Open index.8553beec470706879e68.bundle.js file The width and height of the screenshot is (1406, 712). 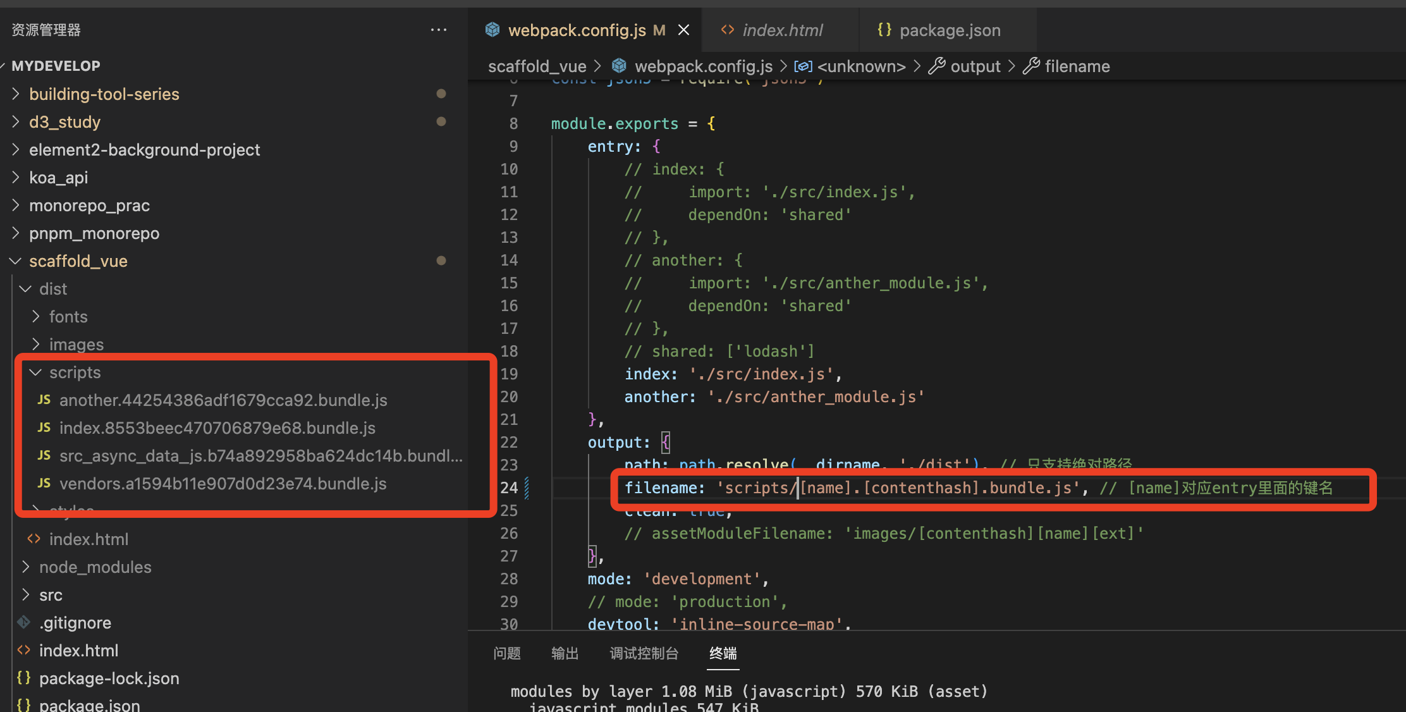click(217, 427)
